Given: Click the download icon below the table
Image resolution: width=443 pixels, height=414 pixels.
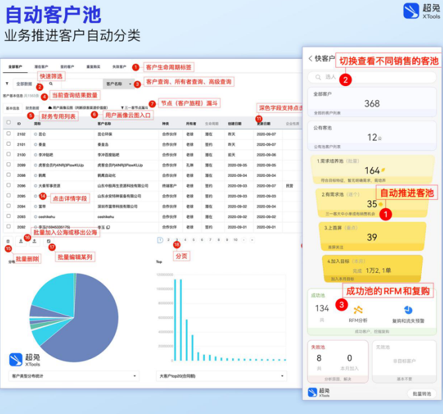Looking at the screenshot, I should (x=20, y=240).
